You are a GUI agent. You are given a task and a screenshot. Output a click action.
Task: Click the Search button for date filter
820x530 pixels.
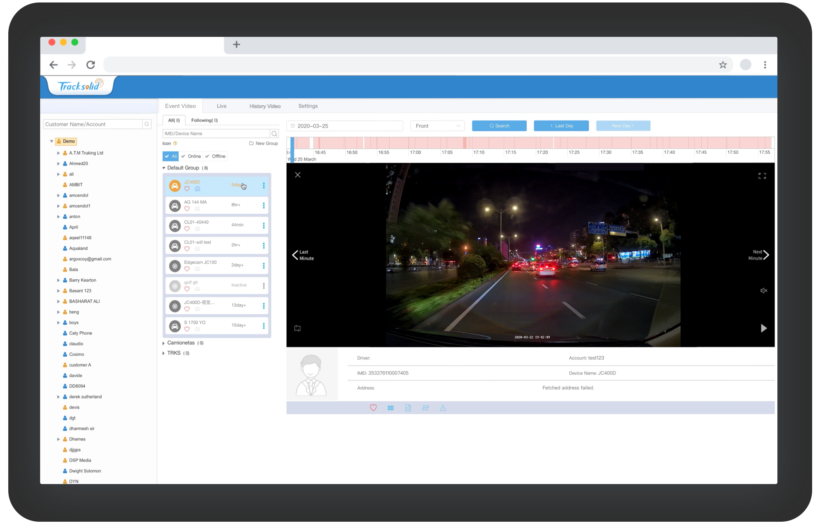click(500, 125)
